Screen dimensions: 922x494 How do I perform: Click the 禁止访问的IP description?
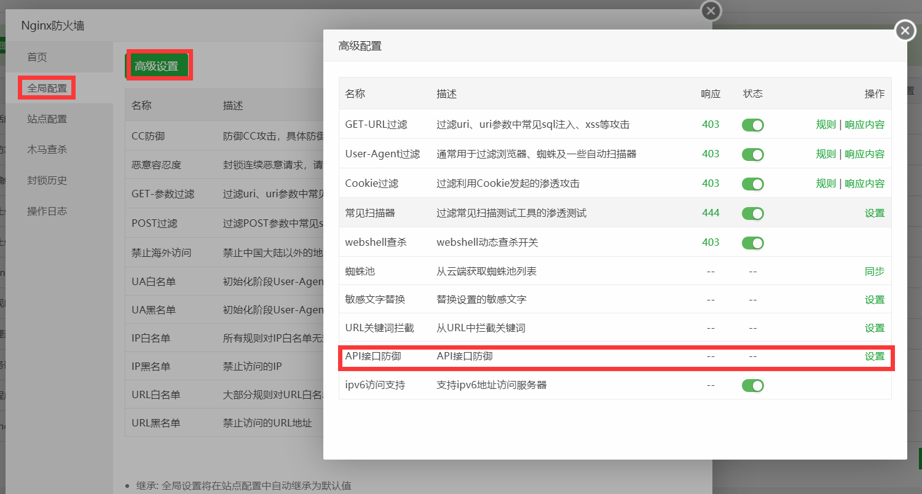click(x=253, y=366)
